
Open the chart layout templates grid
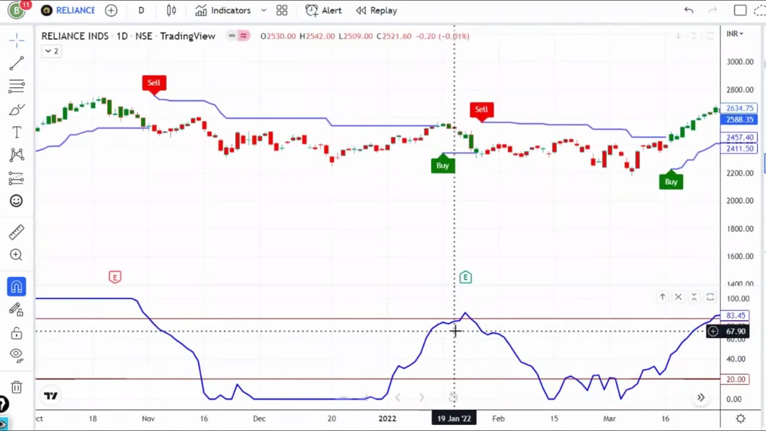coord(282,10)
